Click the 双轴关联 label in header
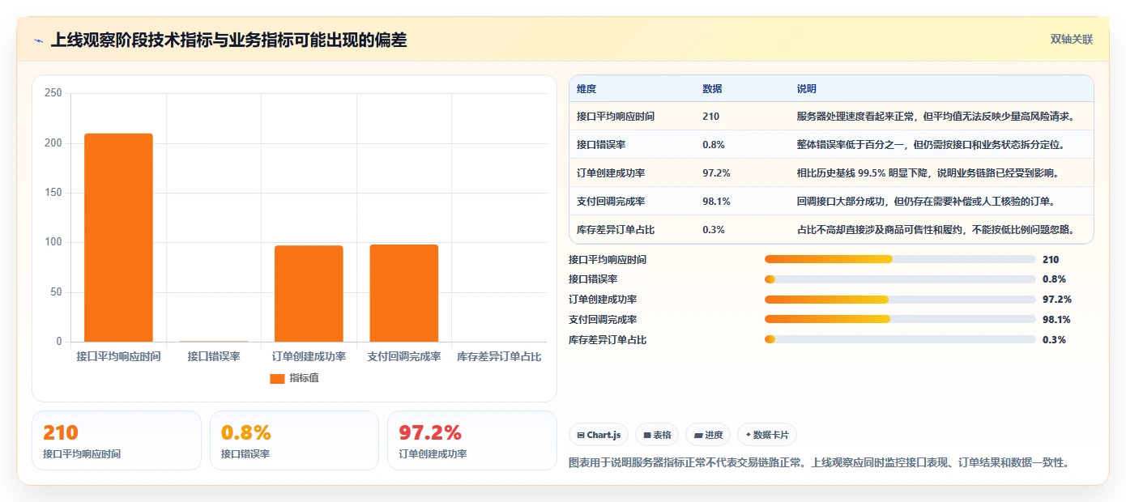The width and height of the screenshot is (1126, 502). tap(1072, 40)
